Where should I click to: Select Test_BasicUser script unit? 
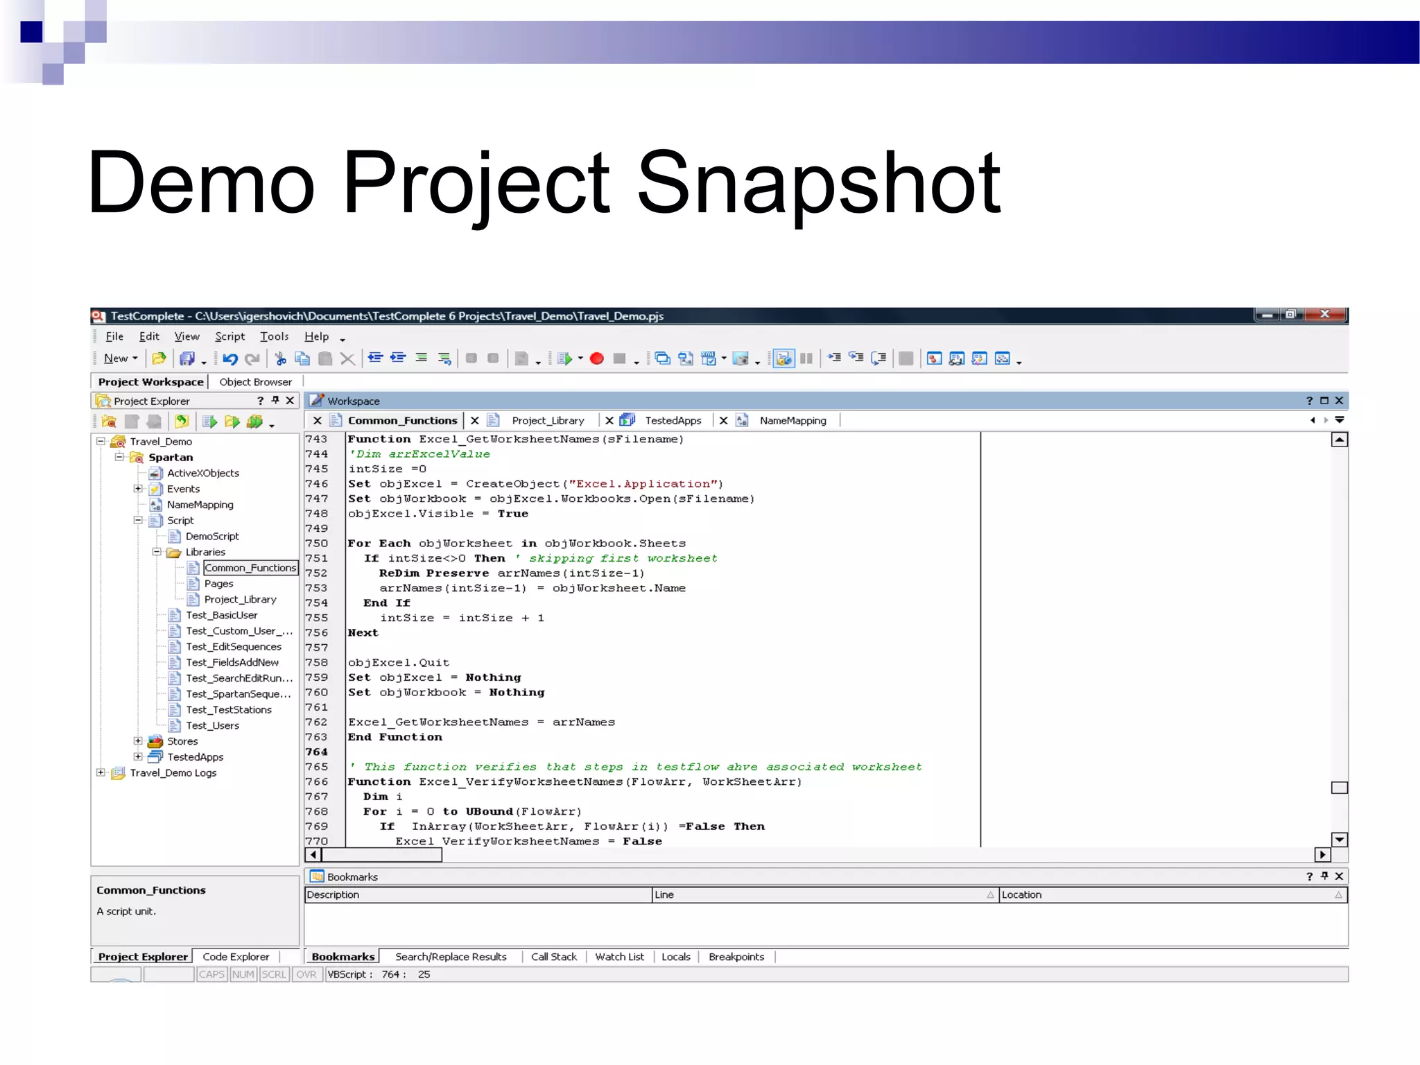tap(221, 615)
